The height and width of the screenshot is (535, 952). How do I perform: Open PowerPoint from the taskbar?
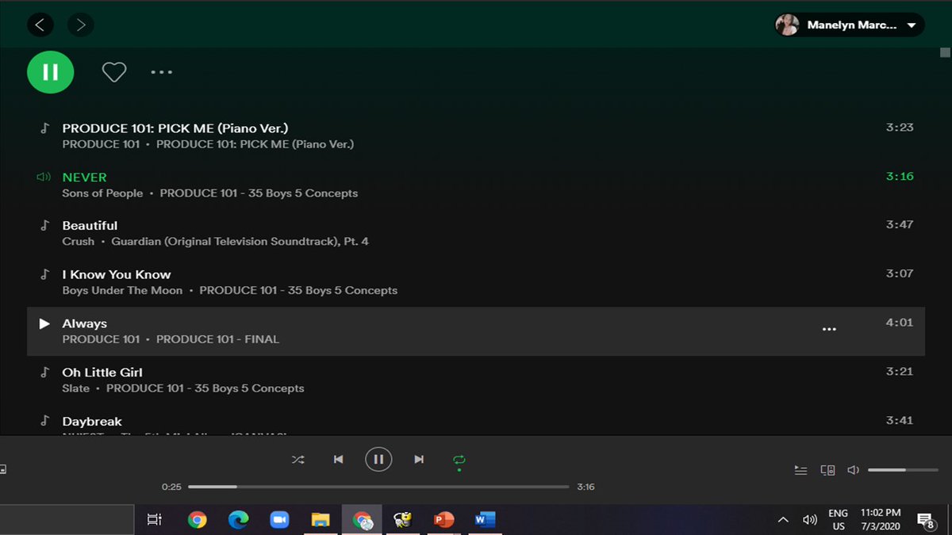(x=444, y=520)
